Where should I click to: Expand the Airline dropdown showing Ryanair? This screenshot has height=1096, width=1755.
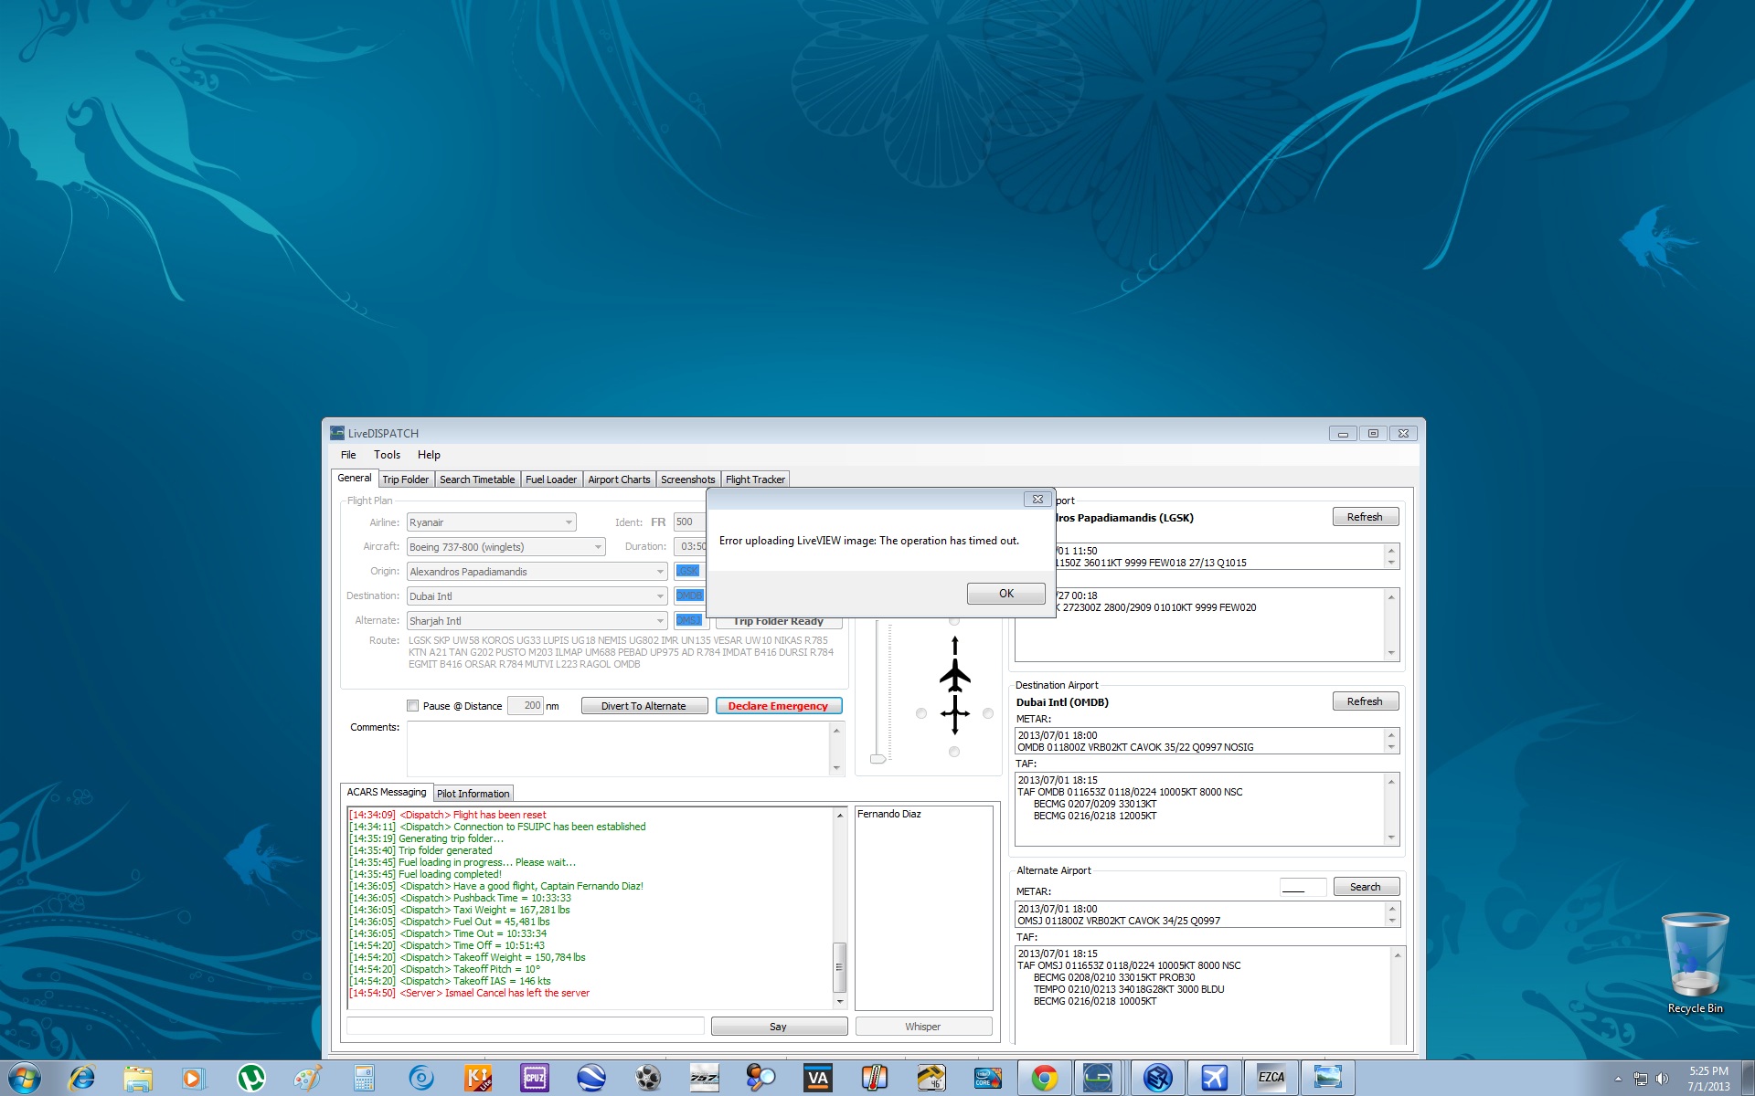click(569, 522)
